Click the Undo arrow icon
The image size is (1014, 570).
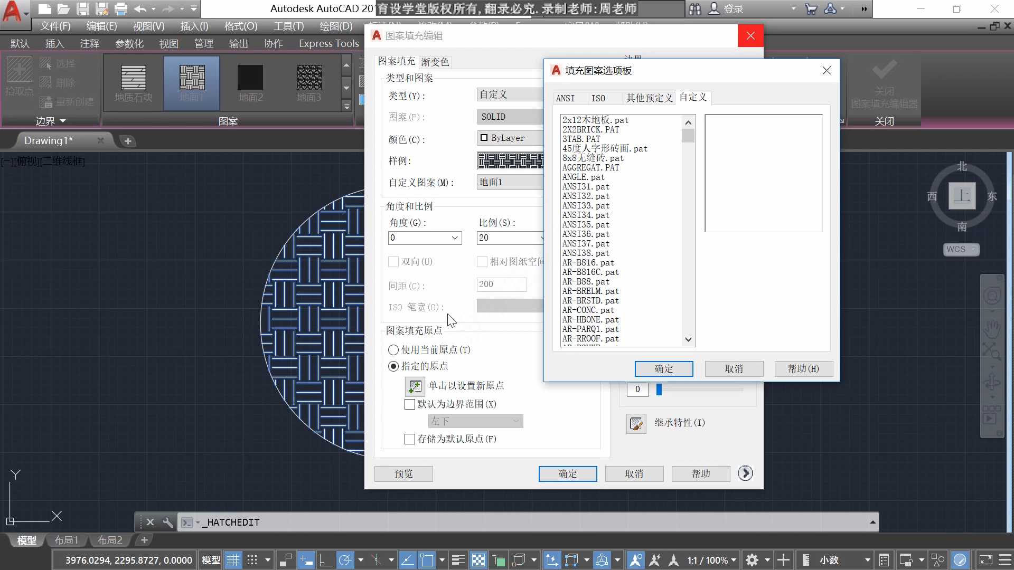pyautogui.click(x=140, y=9)
